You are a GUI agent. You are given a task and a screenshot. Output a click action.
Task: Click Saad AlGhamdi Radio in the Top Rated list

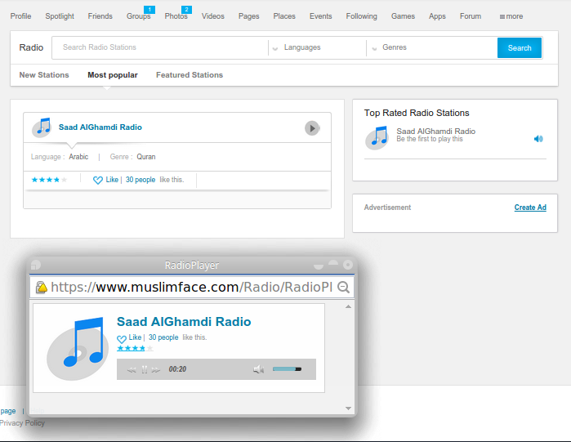click(436, 131)
